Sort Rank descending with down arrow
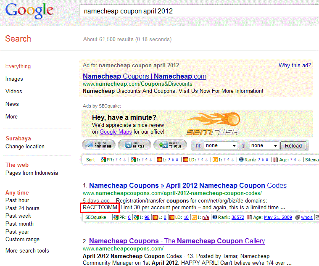 point(267,160)
